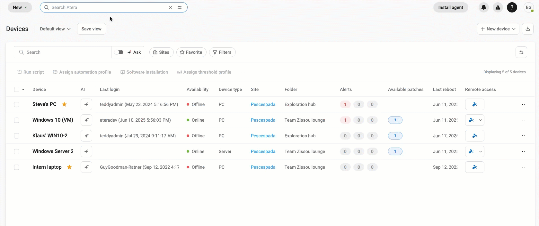This screenshot has height=226, width=539.
Task: Open the Sites filter
Action: pos(162,52)
